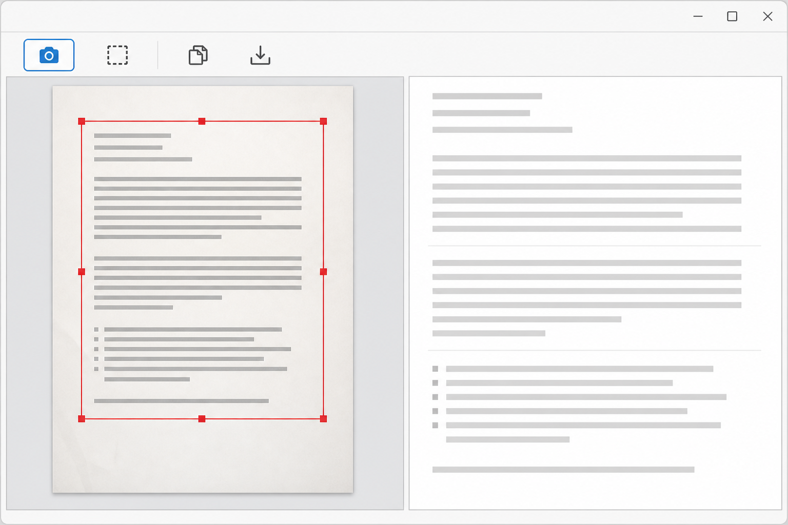Click the first paragraph in the results pane
788x525 pixels.
587,193
